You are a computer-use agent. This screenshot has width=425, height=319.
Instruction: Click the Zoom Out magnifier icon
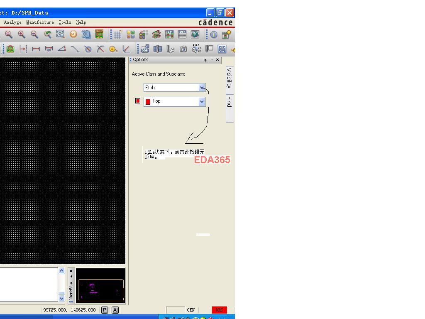pyautogui.click(x=34, y=34)
